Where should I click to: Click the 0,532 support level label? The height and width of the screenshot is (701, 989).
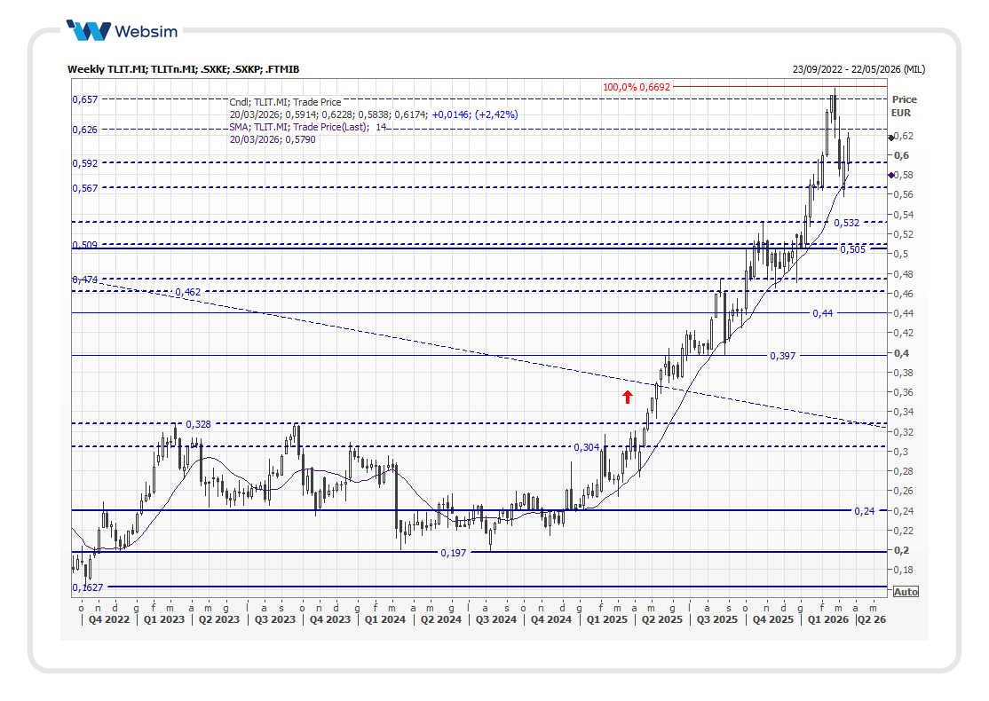point(846,223)
